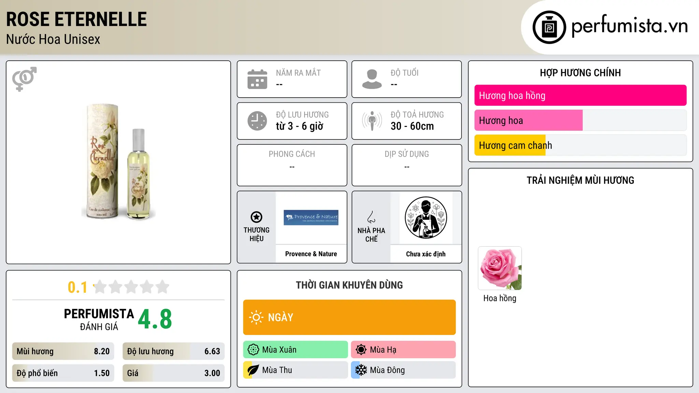This screenshot has width=699, height=393.
Task: Click the Mùi hương 8.20 score row
Action: pyautogui.click(x=63, y=351)
